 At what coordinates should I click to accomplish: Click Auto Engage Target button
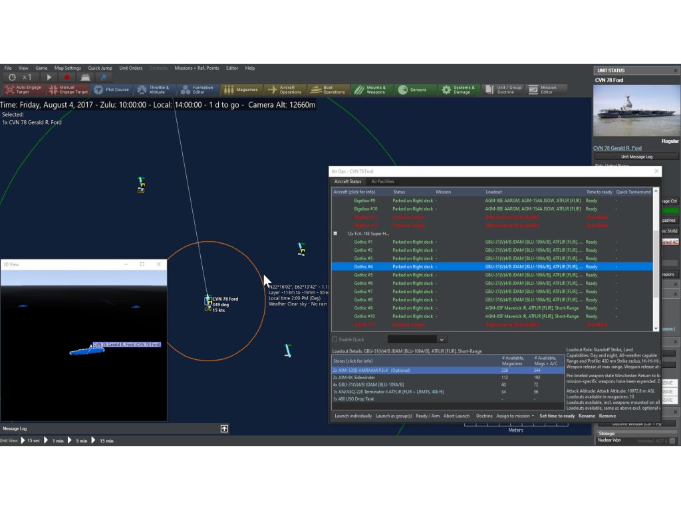23,90
